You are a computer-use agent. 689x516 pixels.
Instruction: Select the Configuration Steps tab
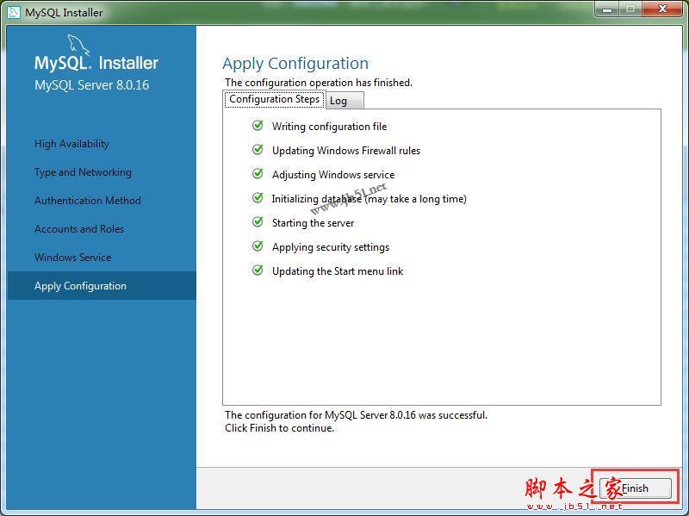click(x=274, y=99)
